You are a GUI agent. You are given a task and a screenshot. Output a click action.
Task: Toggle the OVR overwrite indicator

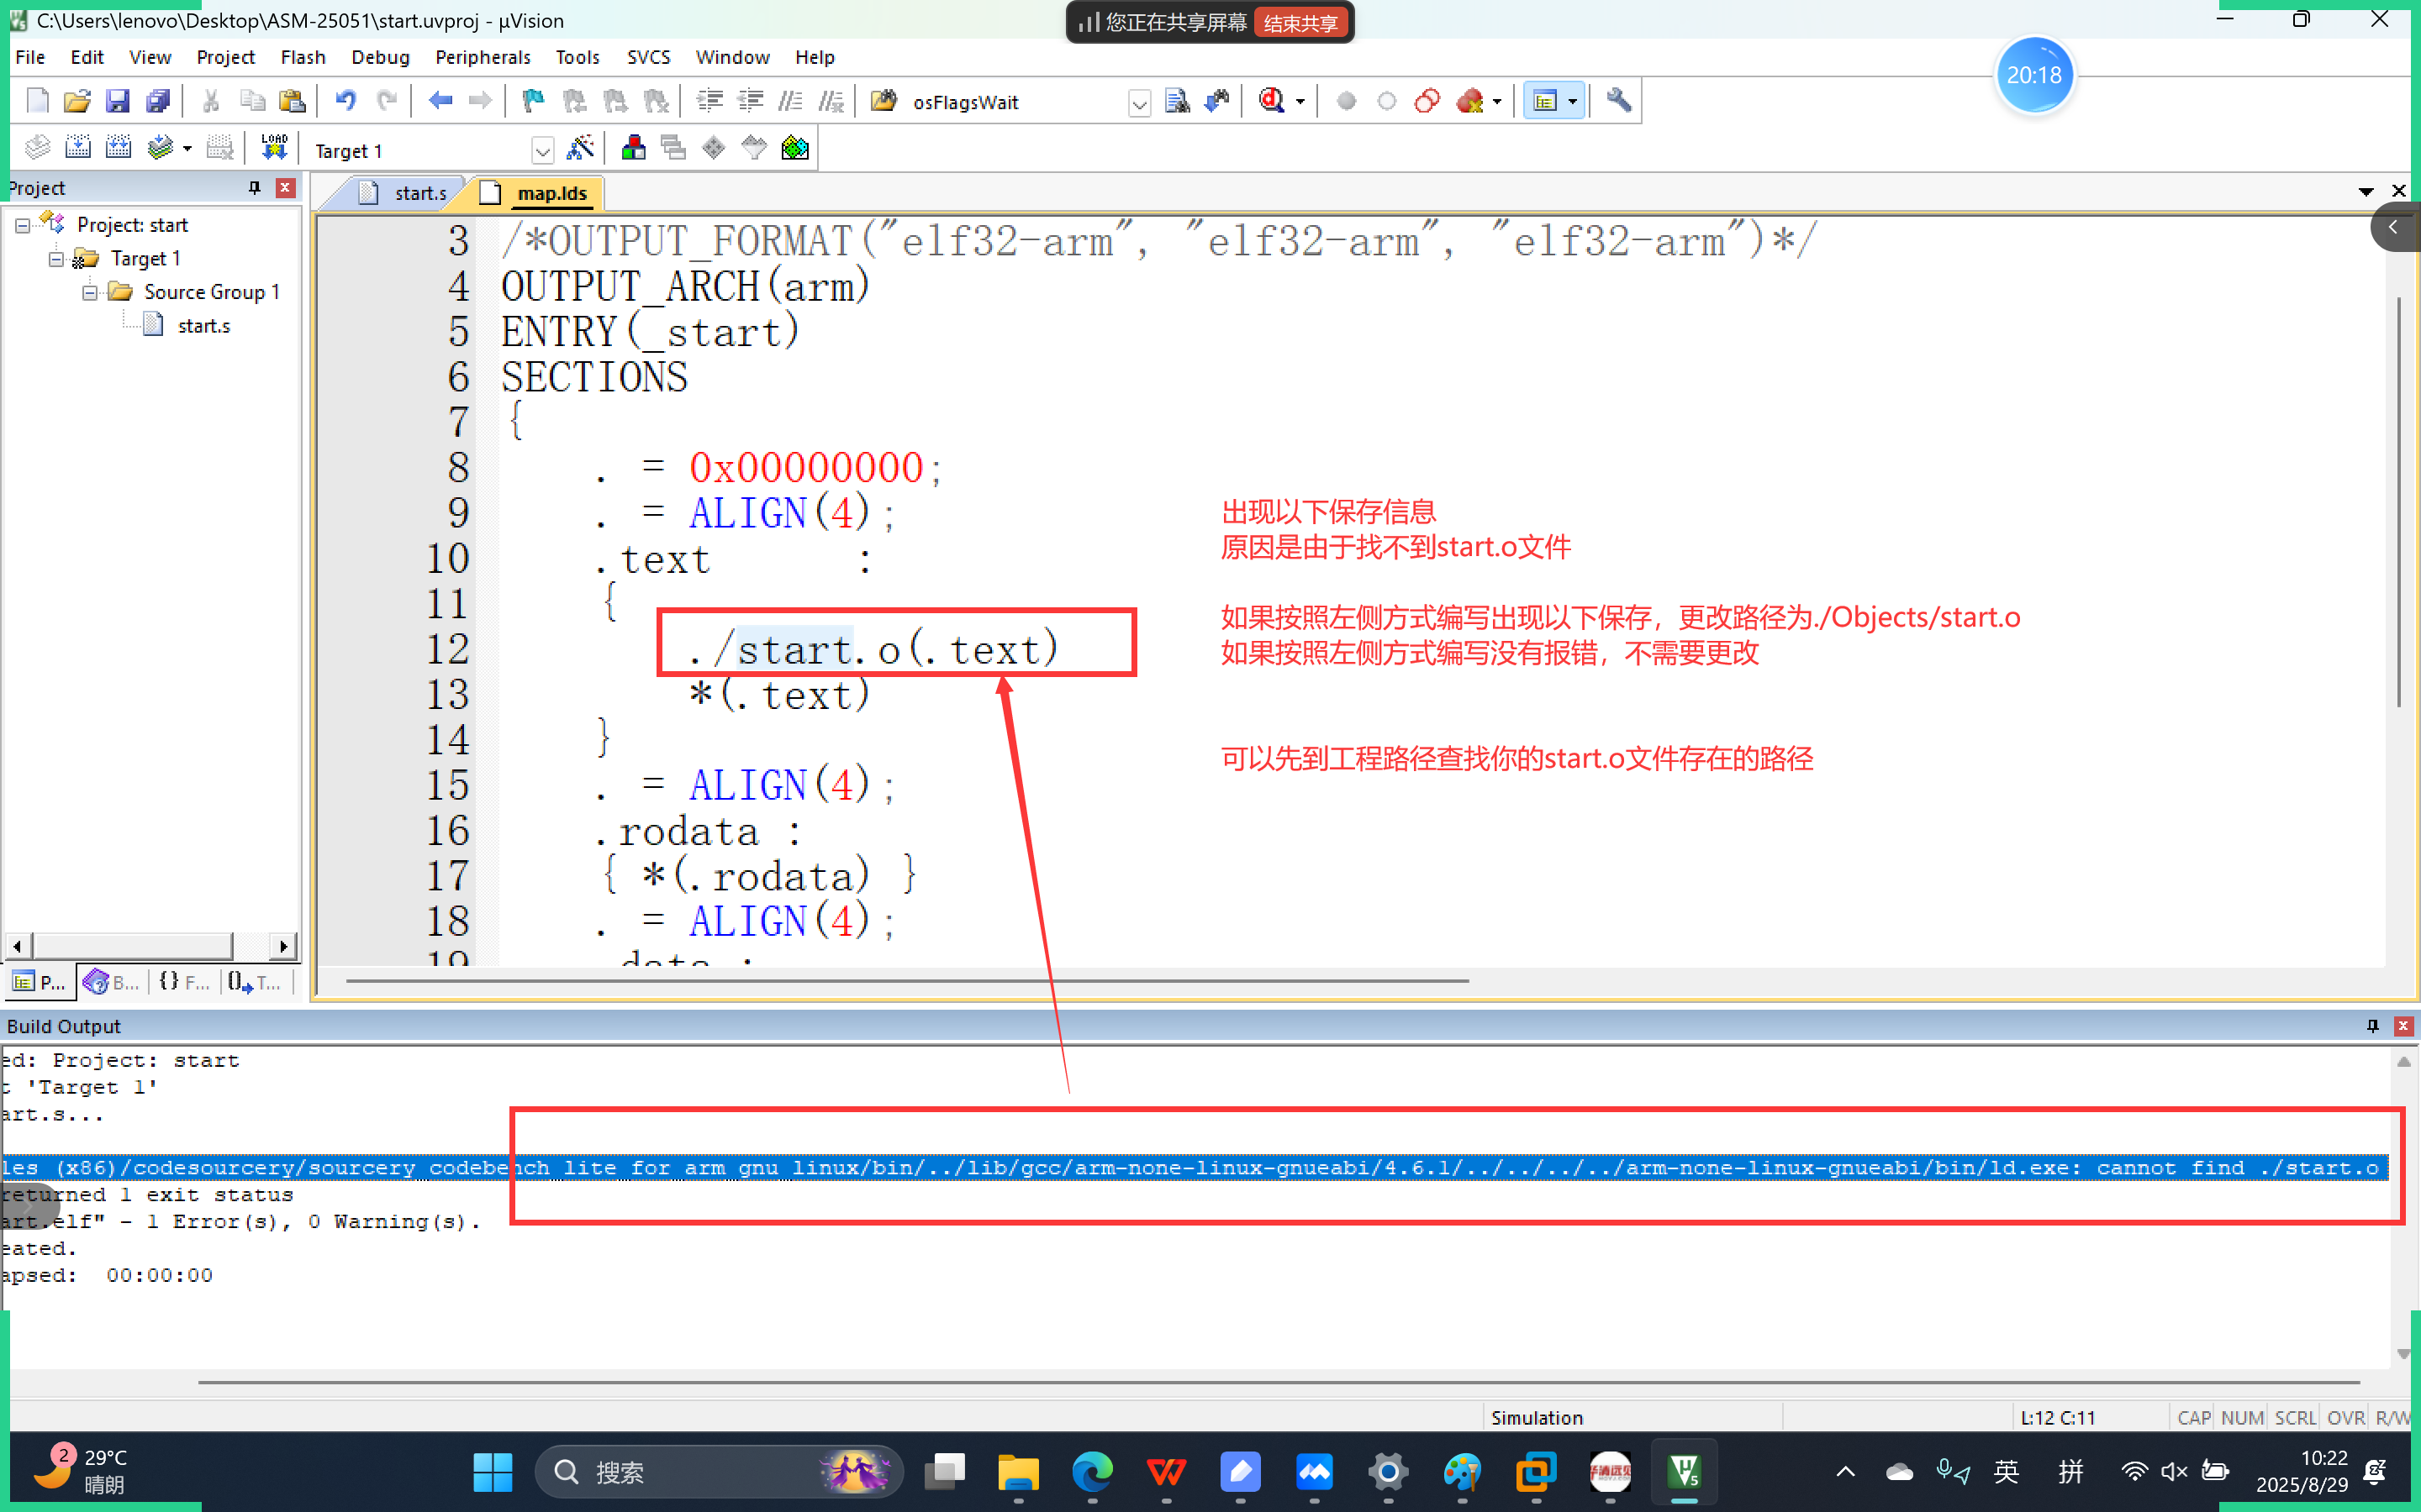coord(2345,1417)
